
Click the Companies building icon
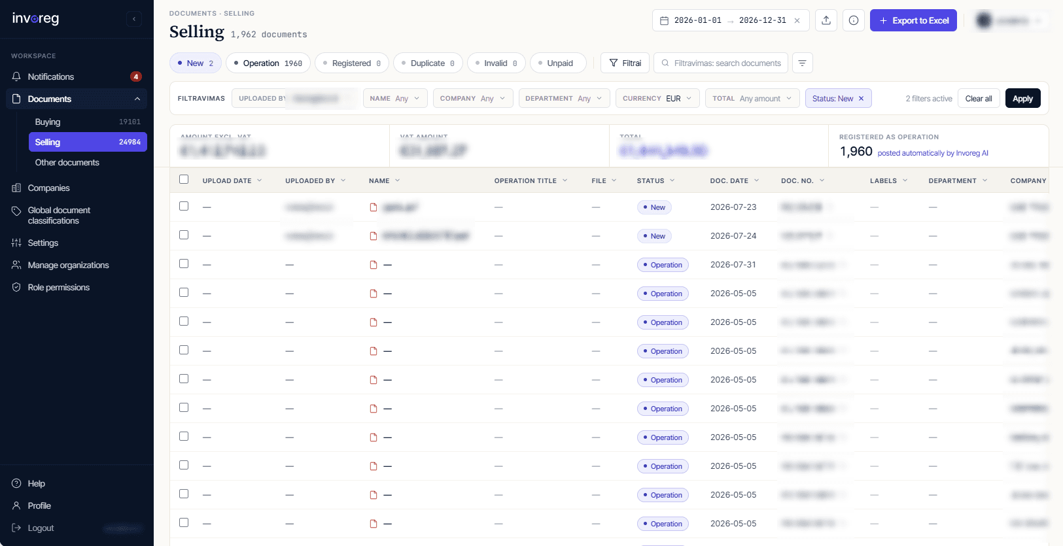[16, 188]
